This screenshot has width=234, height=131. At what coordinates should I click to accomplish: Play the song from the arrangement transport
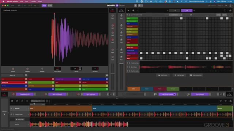click(17, 101)
